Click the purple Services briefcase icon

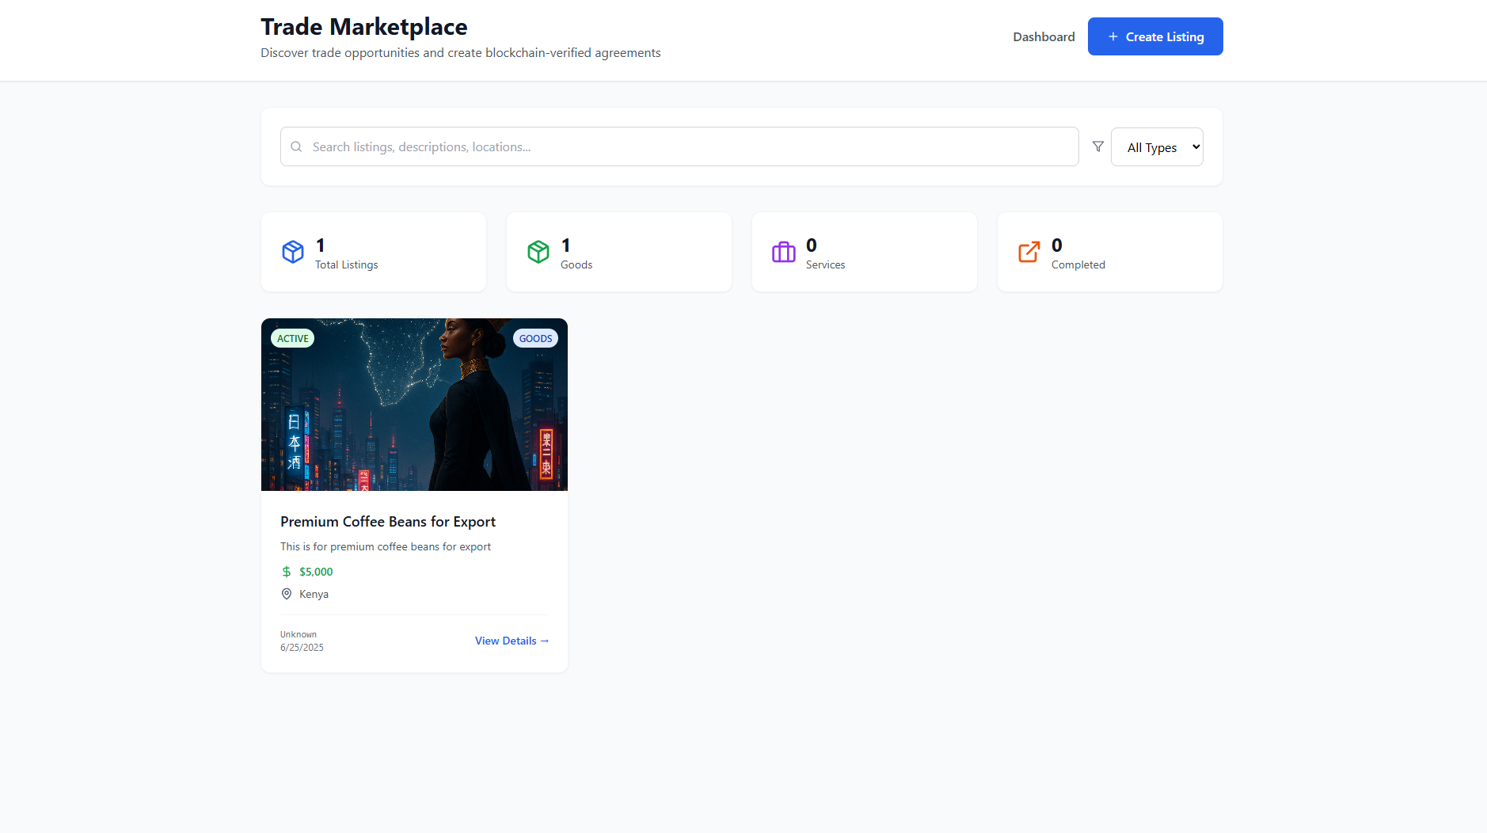click(x=784, y=252)
